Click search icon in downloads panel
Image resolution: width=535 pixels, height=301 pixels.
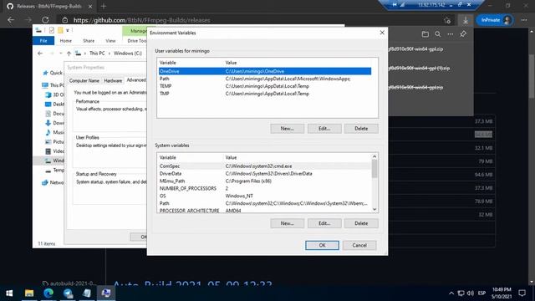[x=438, y=34]
